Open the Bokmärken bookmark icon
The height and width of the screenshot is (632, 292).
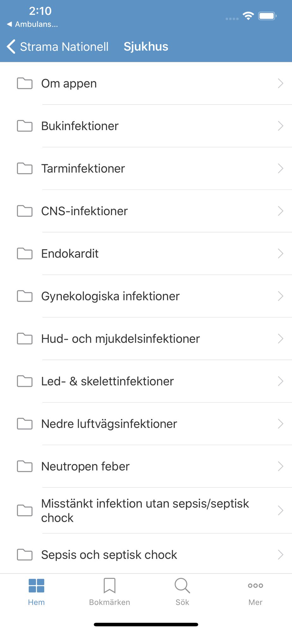click(x=109, y=586)
